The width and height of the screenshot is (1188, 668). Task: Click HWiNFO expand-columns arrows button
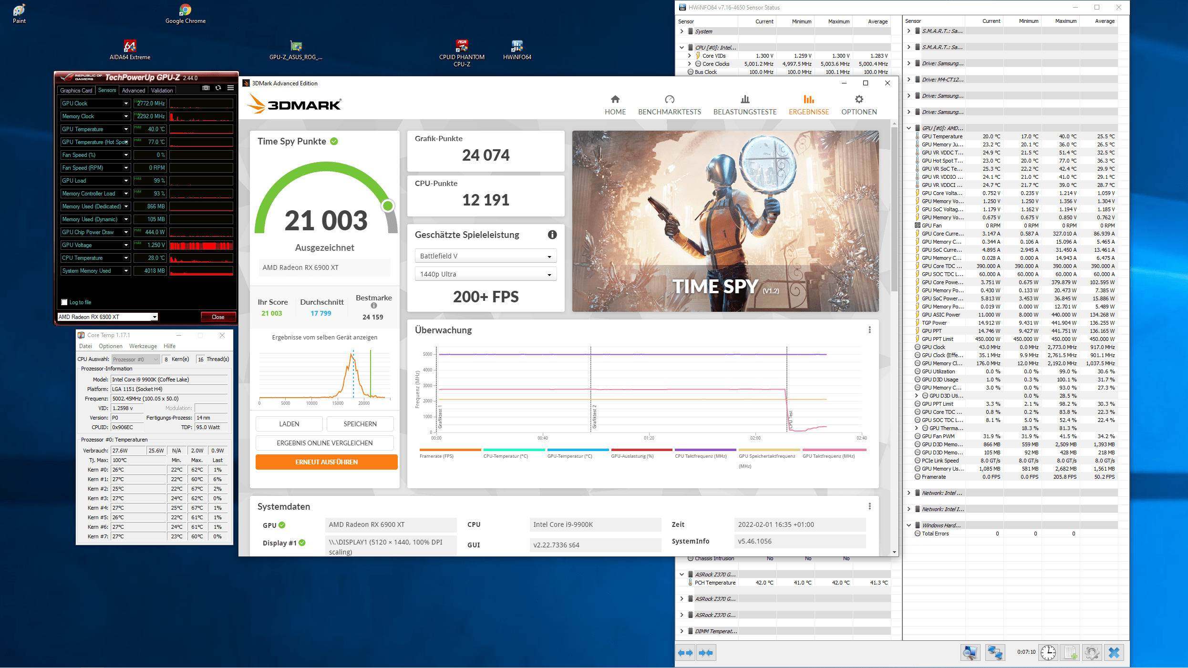point(685,653)
